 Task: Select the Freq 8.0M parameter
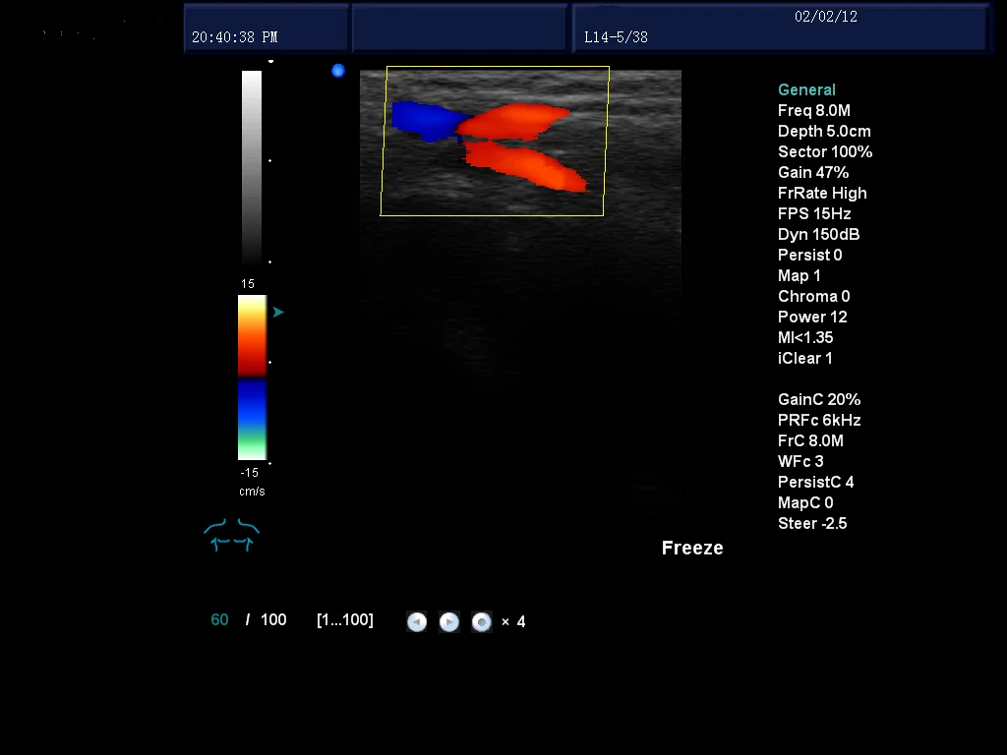[813, 110]
